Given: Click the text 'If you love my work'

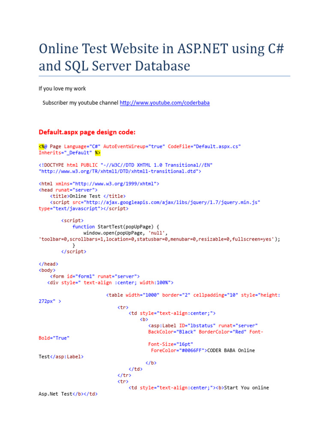Looking at the screenshot, I should (x=62, y=88).
